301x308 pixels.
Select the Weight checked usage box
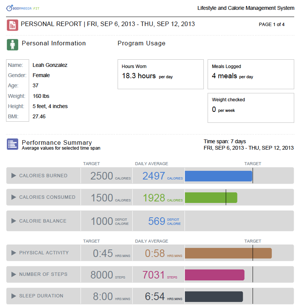click(x=251, y=108)
